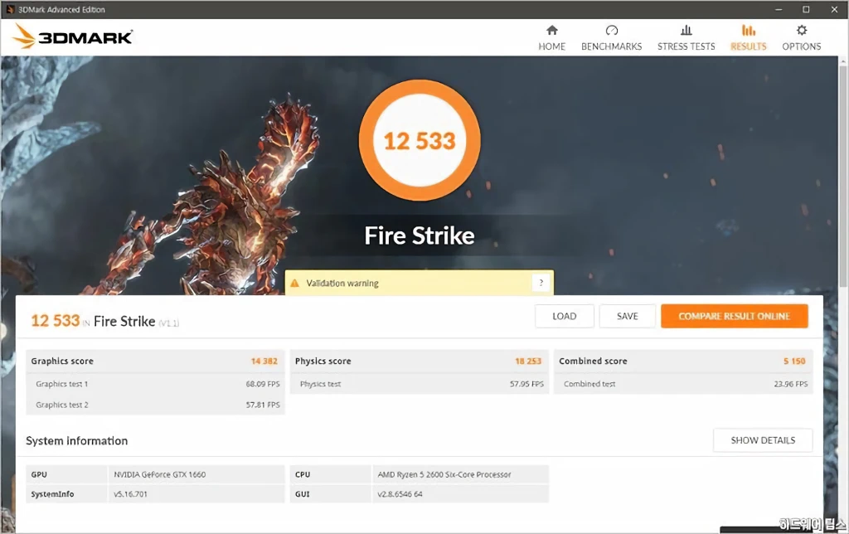Click the 57.95 FPS value
Screen dimensions: 849x534
click(526, 384)
